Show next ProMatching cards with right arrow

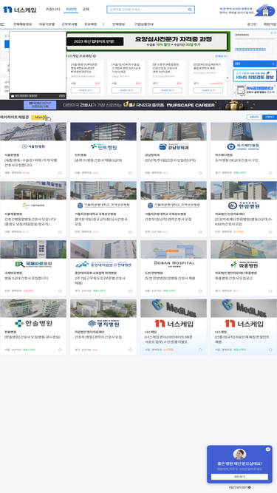(x=228, y=78)
